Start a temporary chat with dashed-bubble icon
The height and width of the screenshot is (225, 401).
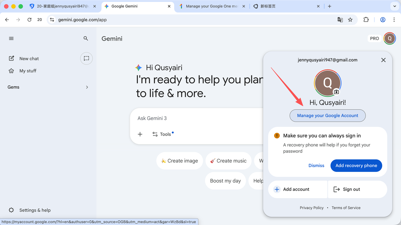[x=86, y=58]
